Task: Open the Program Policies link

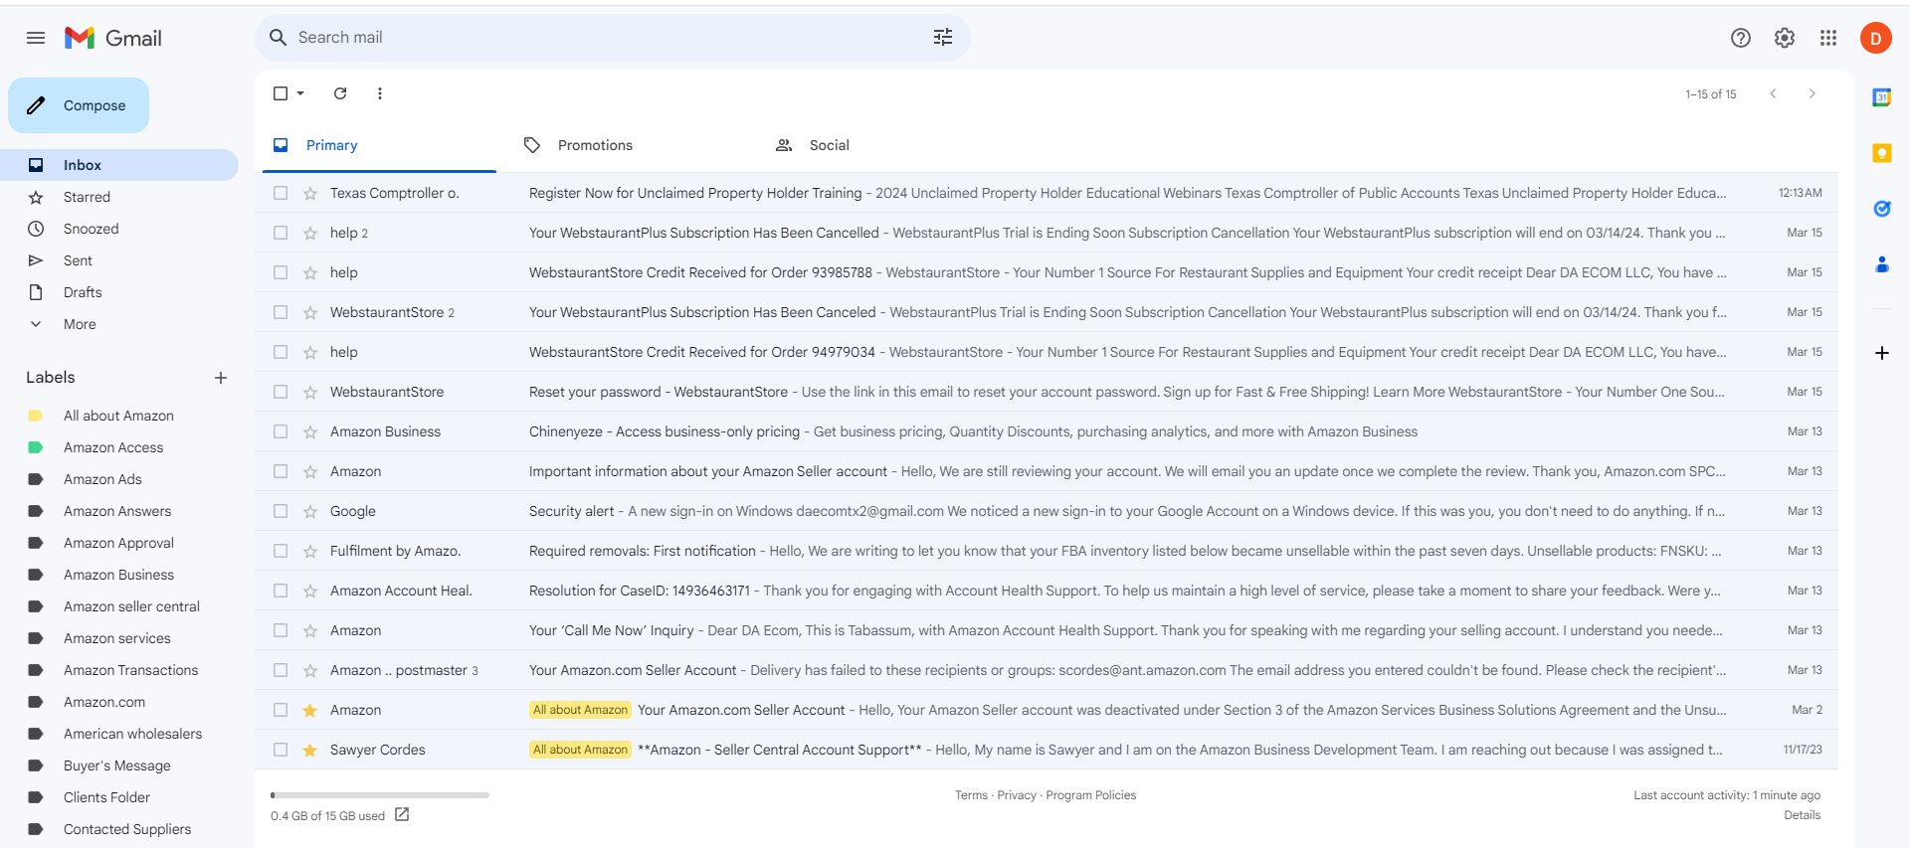Action: pos(1091,795)
